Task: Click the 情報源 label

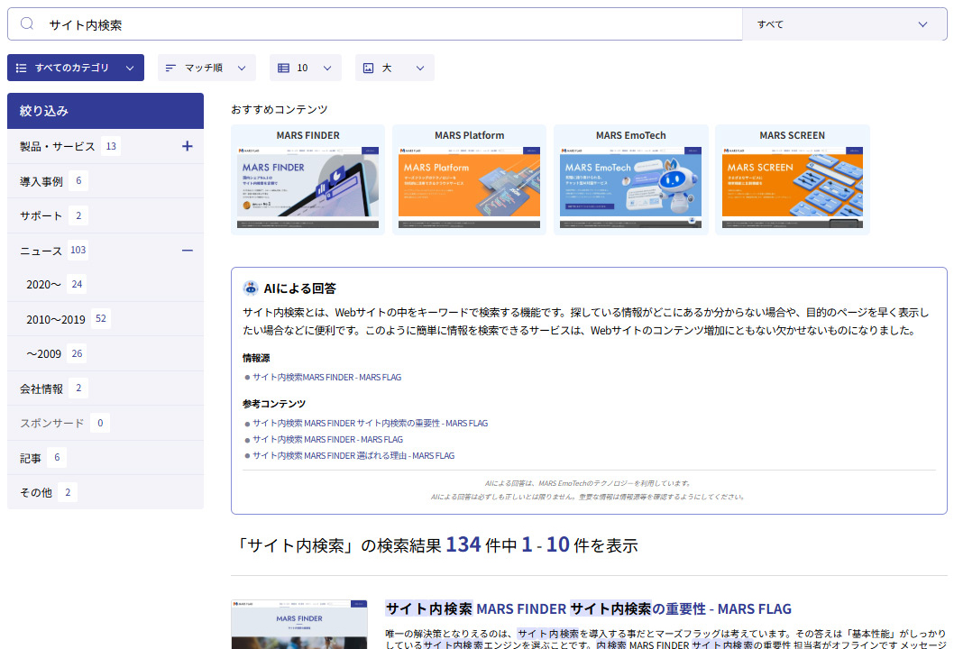Action: click(256, 358)
